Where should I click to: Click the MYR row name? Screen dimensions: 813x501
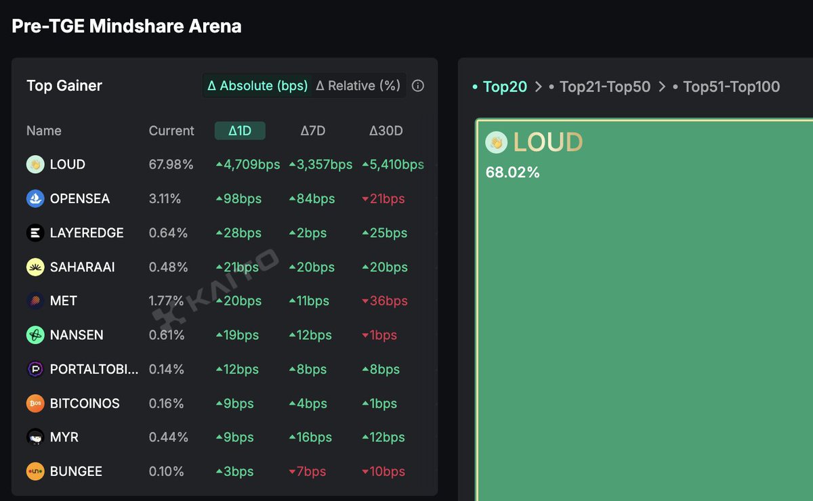point(64,437)
